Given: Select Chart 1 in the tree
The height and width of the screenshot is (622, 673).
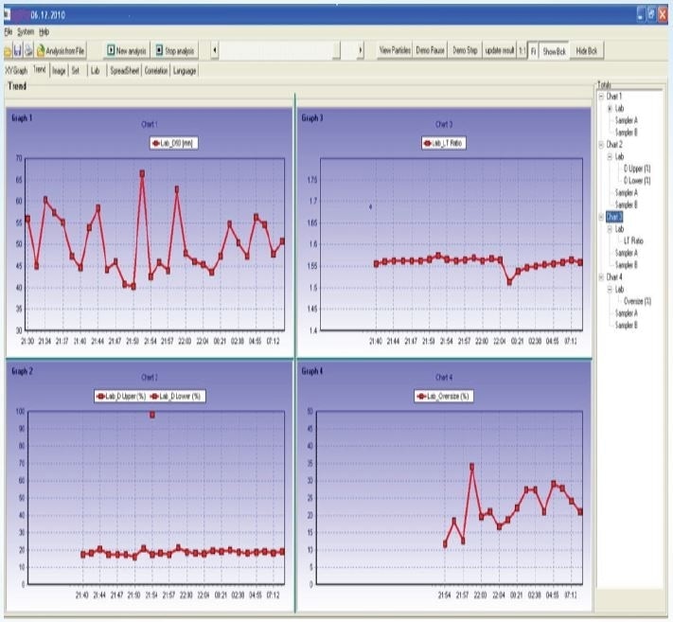Looking at the screenshot, I should click(x=613, y=97).
